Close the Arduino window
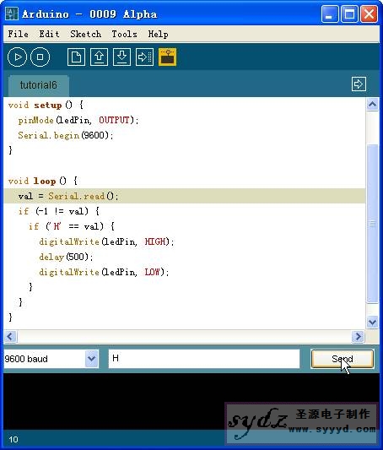This screenshot has width=383, height=450. click(369, 14)
